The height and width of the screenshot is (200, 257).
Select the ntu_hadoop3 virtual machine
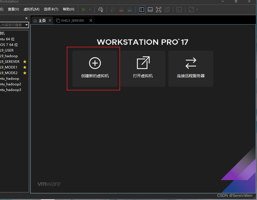(x=10, y=90)
